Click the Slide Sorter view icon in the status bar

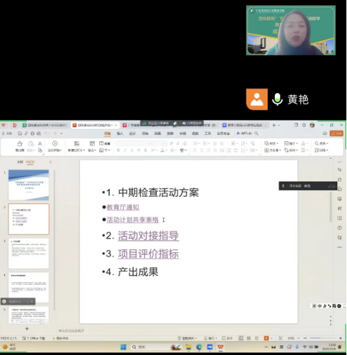tap(249, 338)
